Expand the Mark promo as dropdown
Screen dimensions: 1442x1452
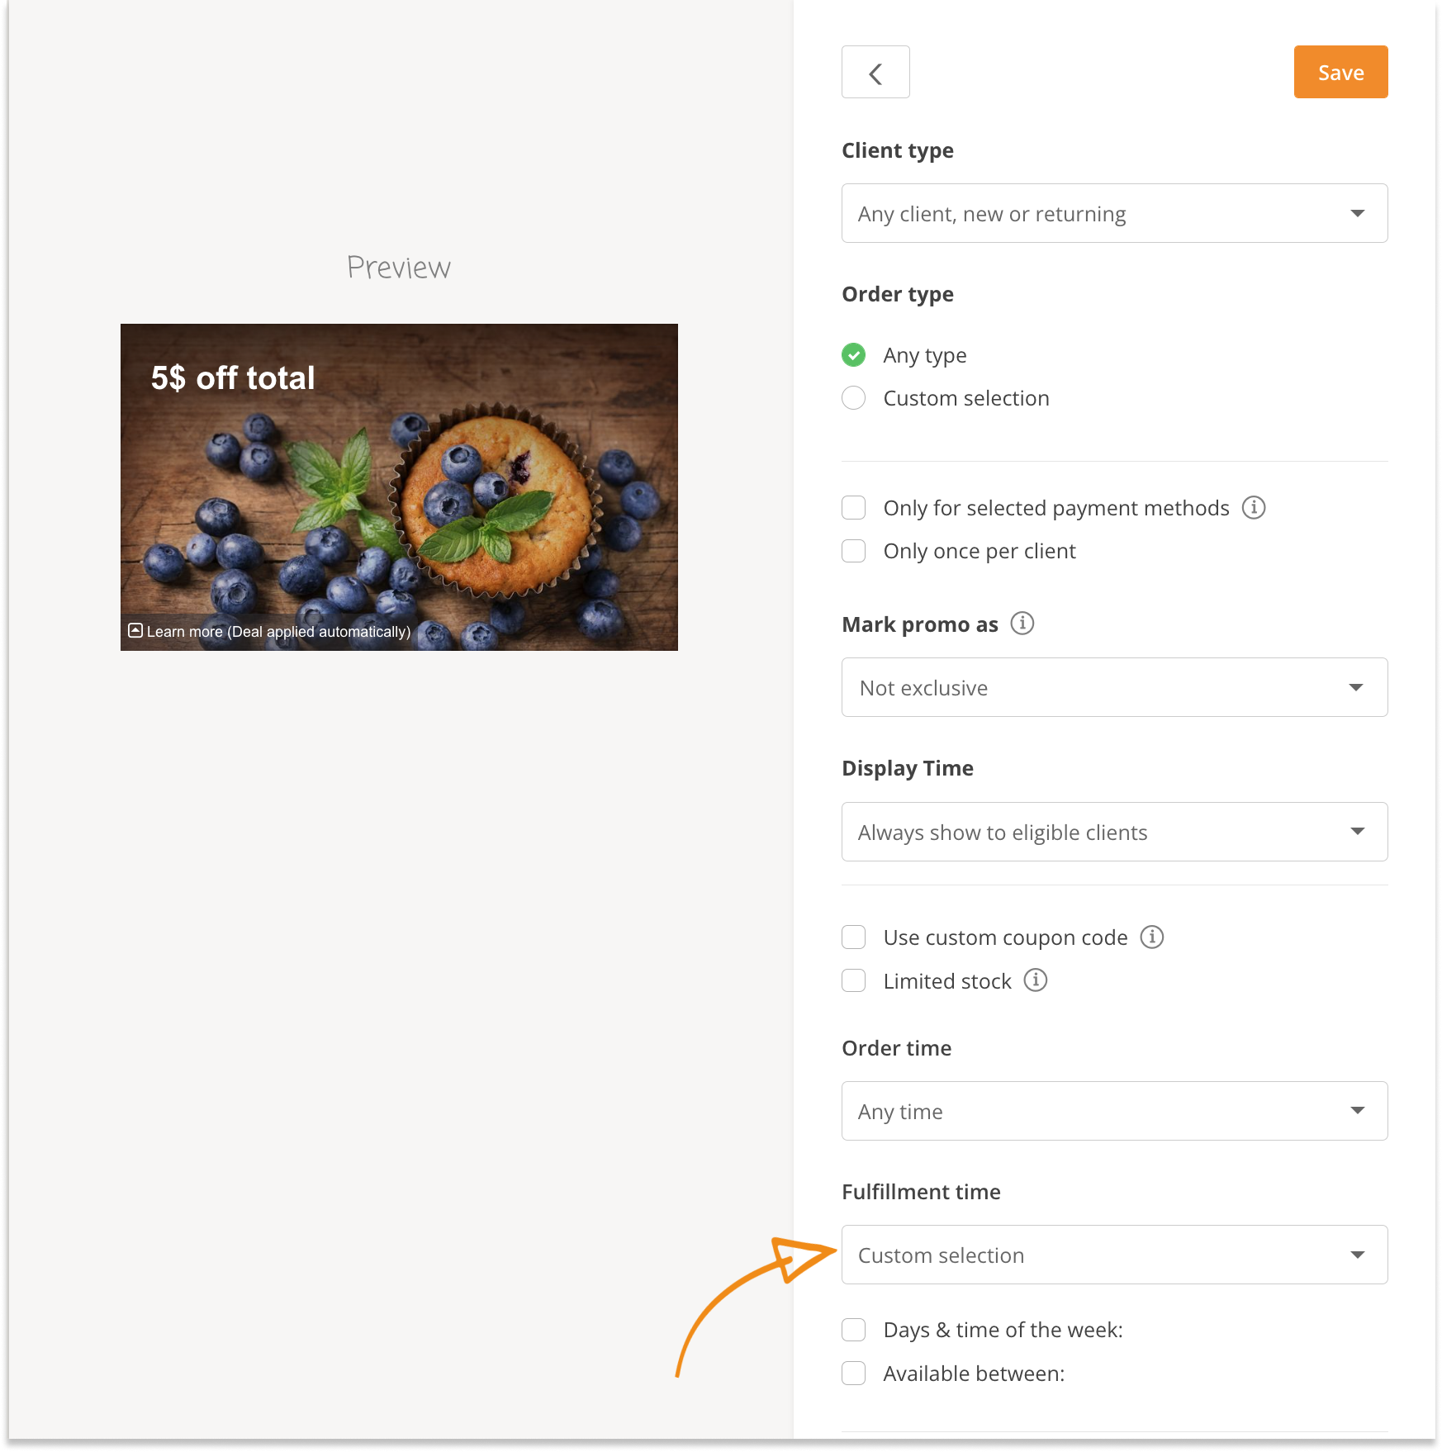(x=1114, y=688)
